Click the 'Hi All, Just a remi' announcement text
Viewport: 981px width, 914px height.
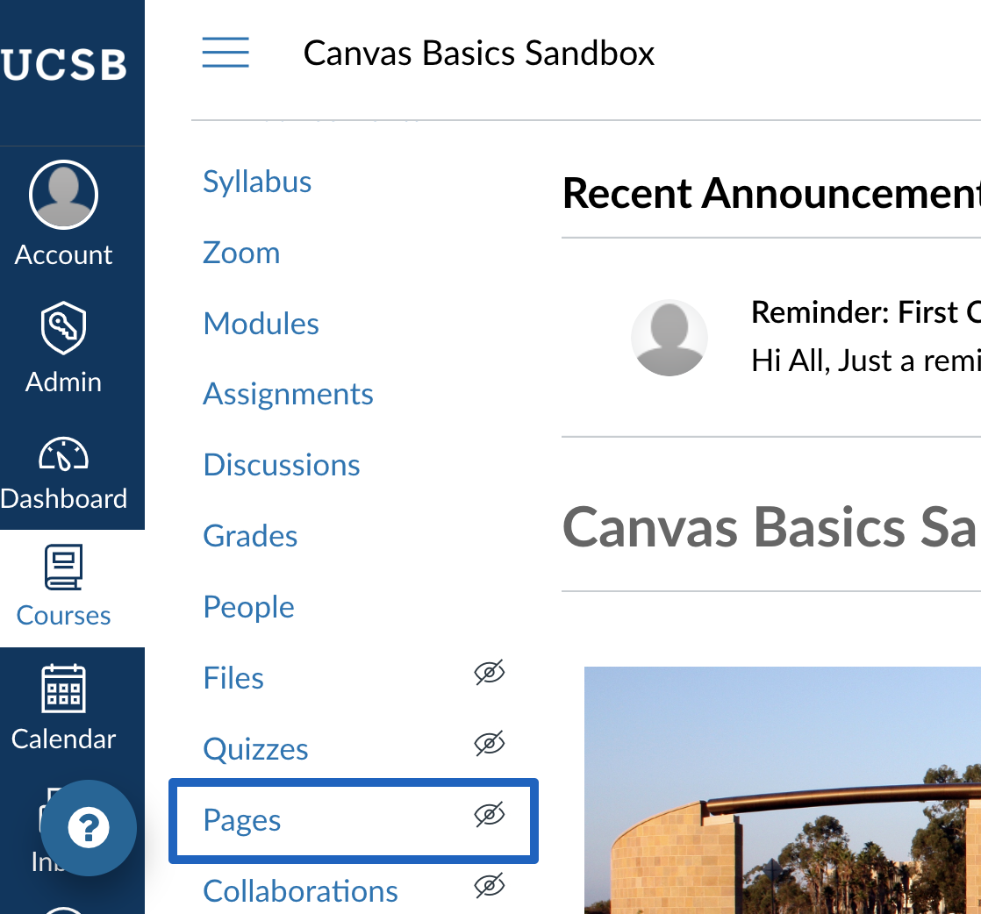[865, 361]
